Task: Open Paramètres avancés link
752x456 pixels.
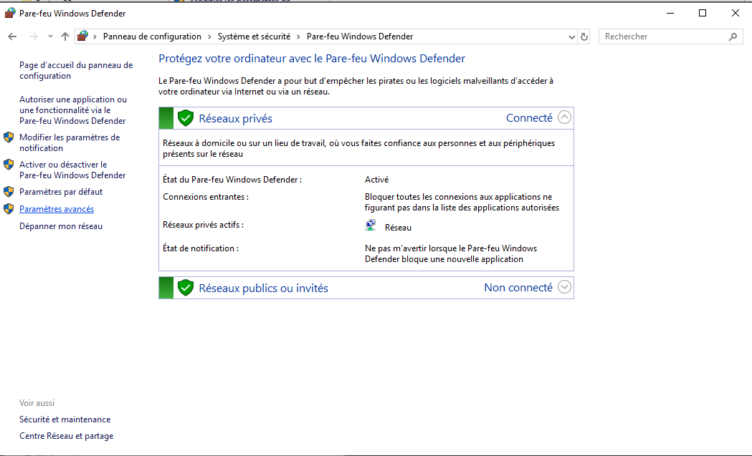Action: 57,209
